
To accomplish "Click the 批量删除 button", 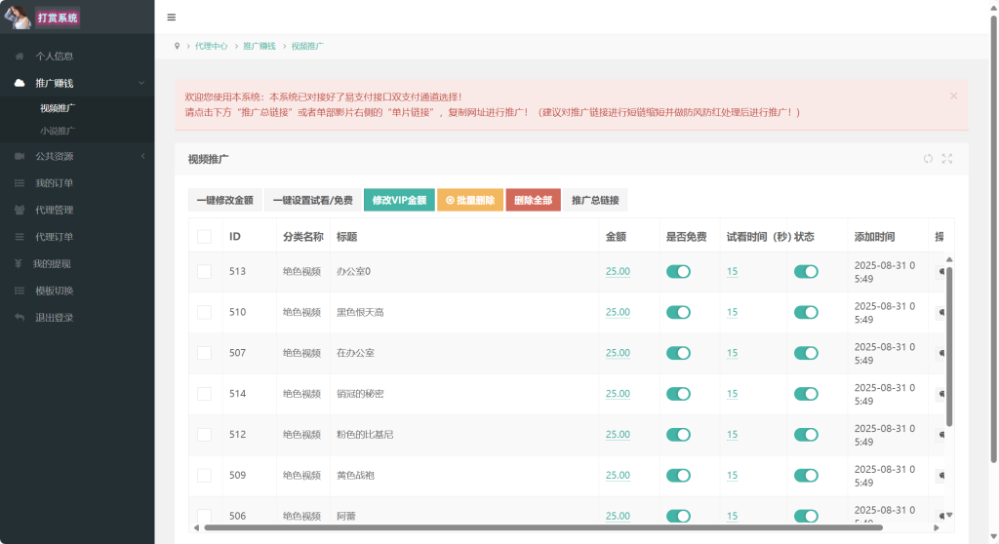I will 470,200.
